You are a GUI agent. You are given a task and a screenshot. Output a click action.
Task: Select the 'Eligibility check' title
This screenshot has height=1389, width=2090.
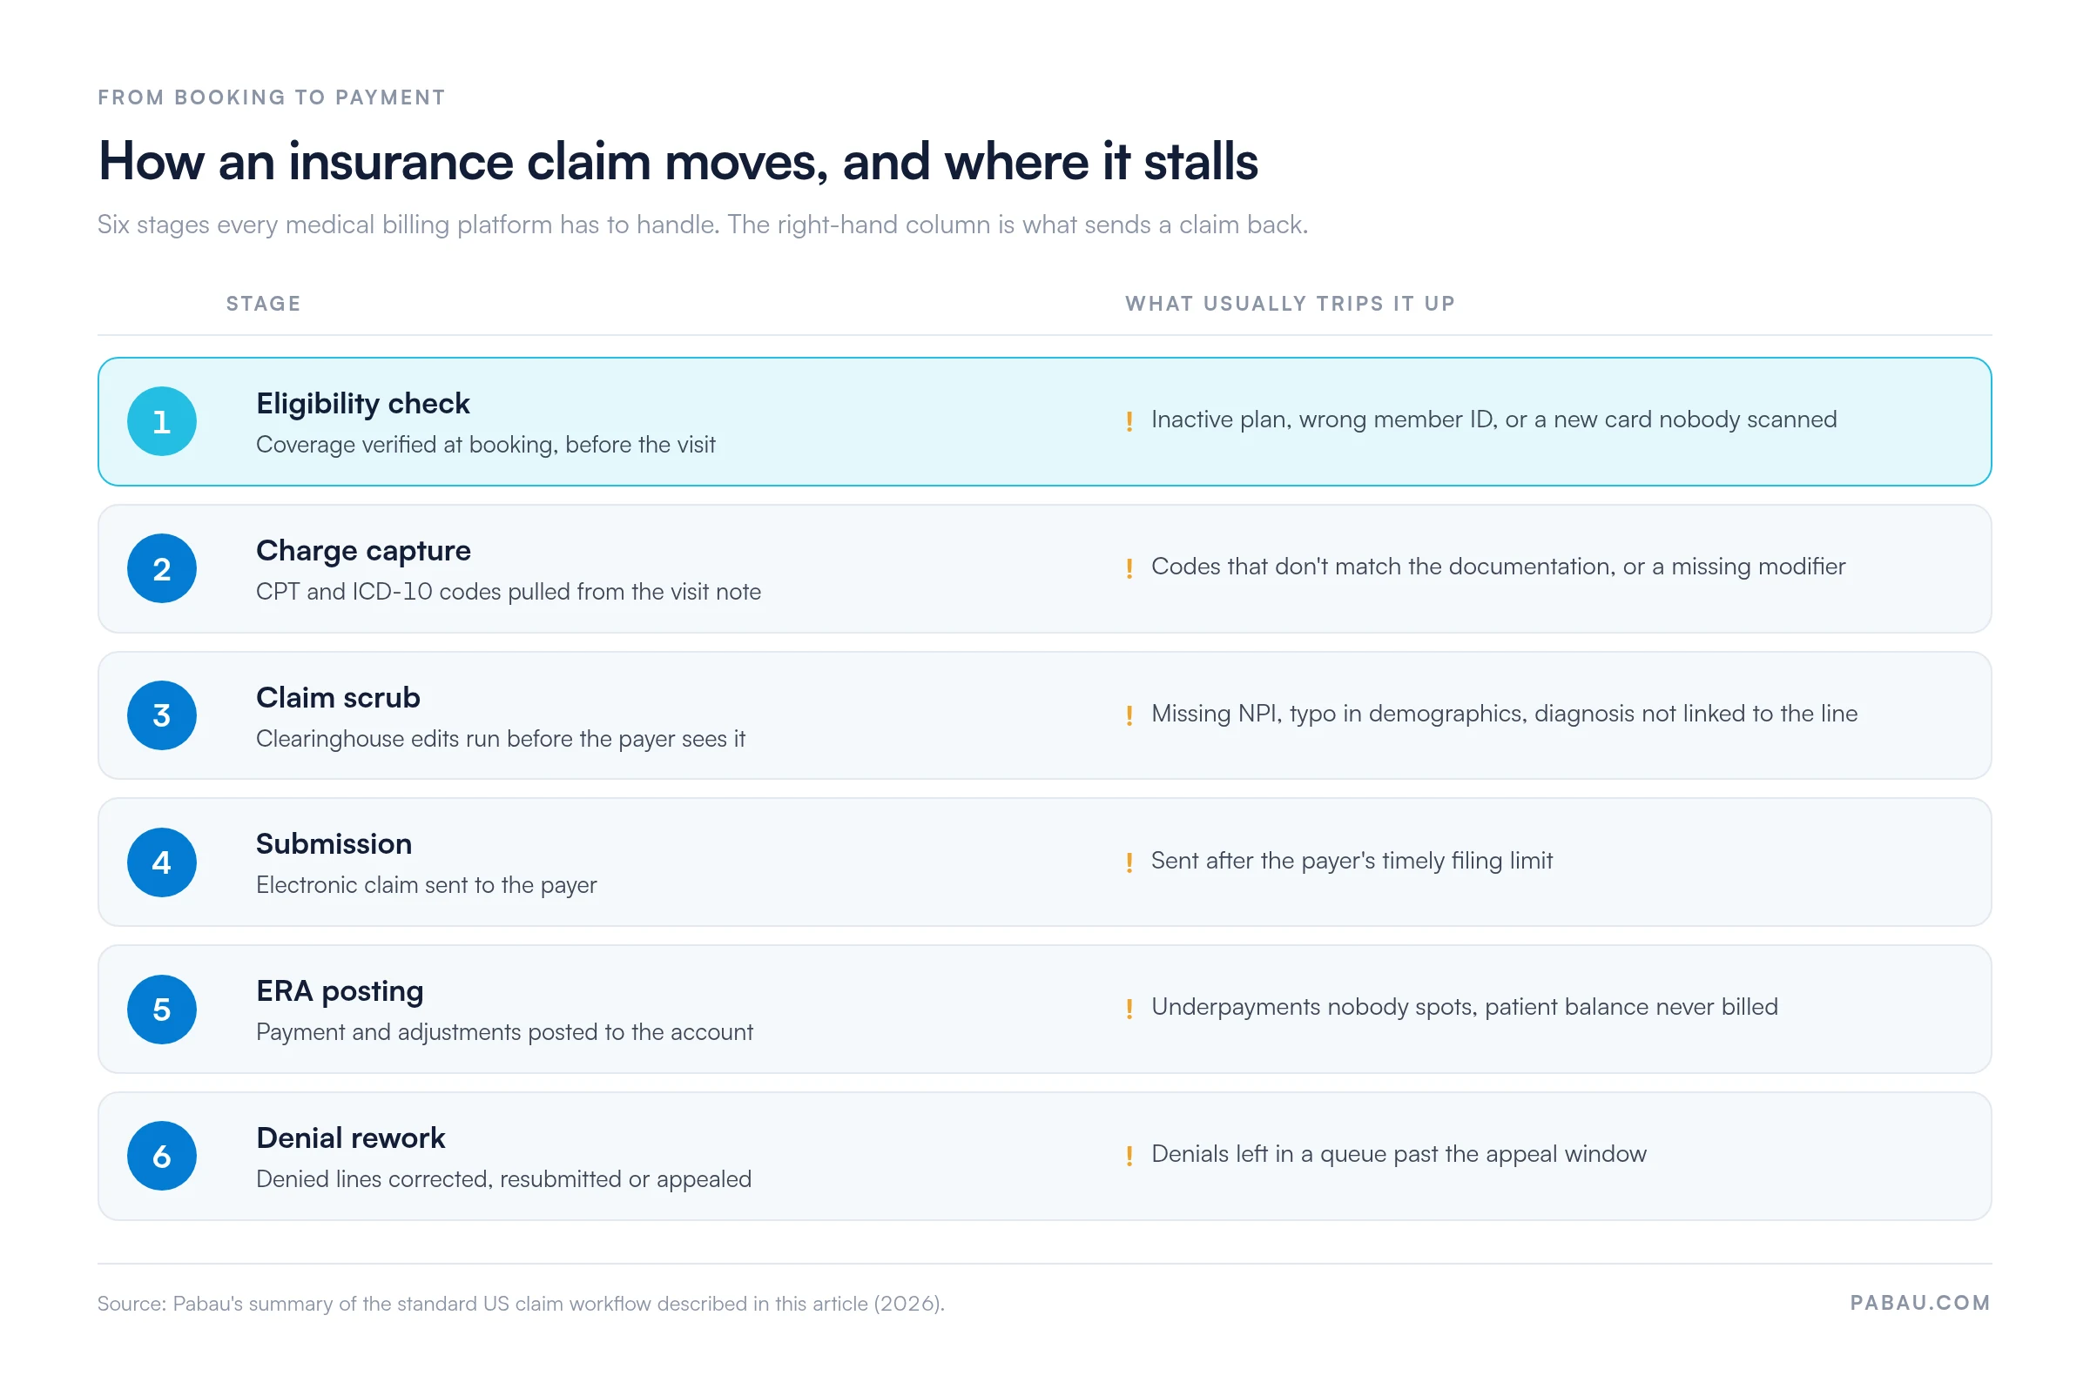click(x=362, y=404)
